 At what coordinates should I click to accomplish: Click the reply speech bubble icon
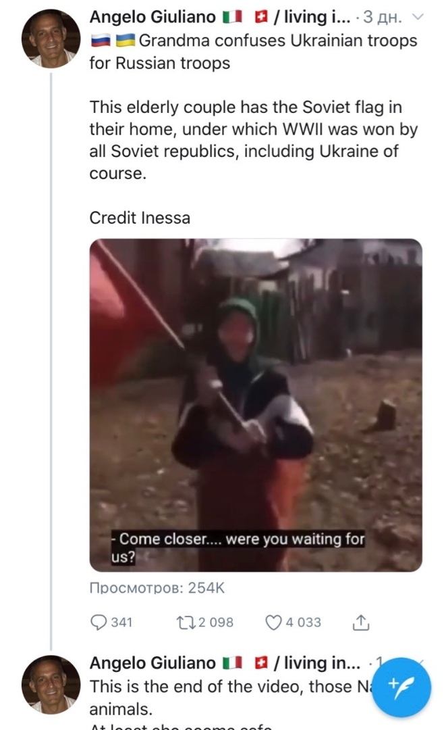(x=99, y=622)
